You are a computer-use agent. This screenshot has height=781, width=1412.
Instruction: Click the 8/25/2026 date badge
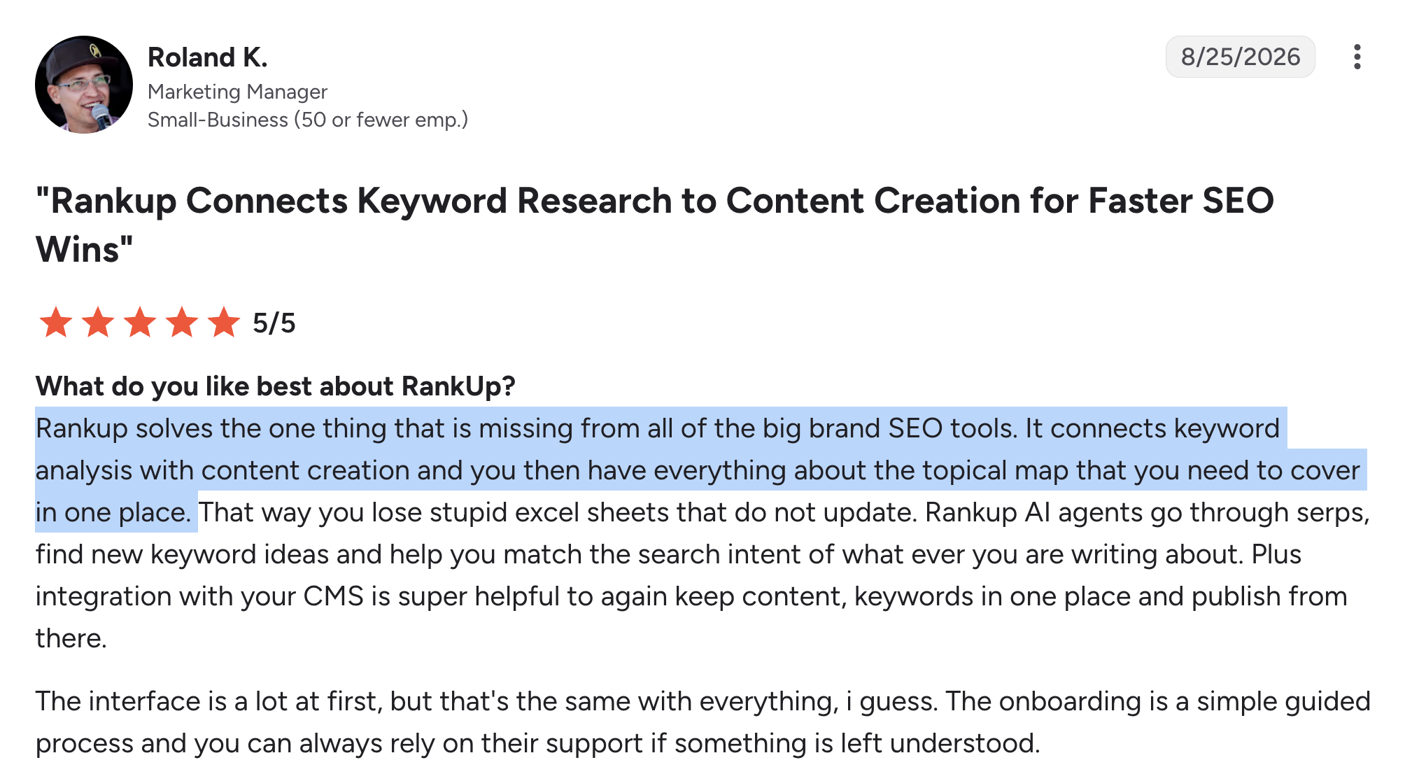click(1240, 57)
